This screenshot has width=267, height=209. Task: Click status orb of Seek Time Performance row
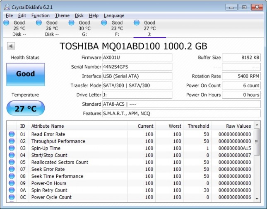point(12,176)
